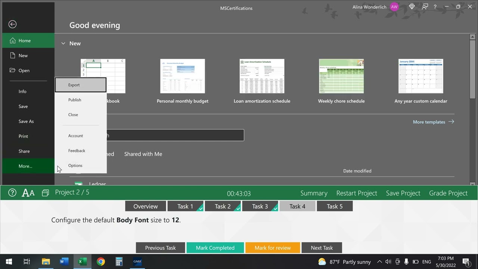Viewport: 478px width, 269px height.
Task: Click Restart Project
Action: 357,193
